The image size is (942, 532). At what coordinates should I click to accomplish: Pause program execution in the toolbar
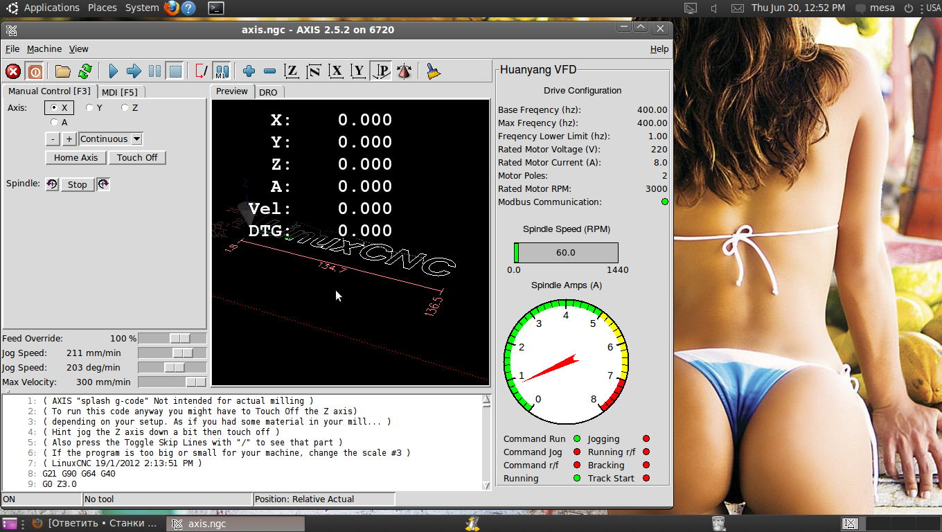pyautogui.click(x=155, y=71)
